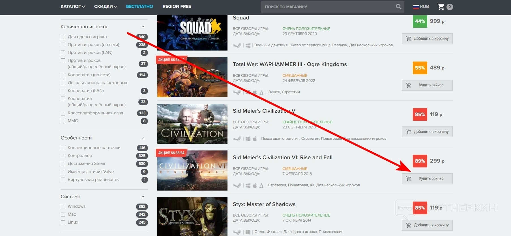This screenshot has height=236, width=511.
Task: Check 'Виртуальная реальность' filter
Action: click(x=63, y=180)
